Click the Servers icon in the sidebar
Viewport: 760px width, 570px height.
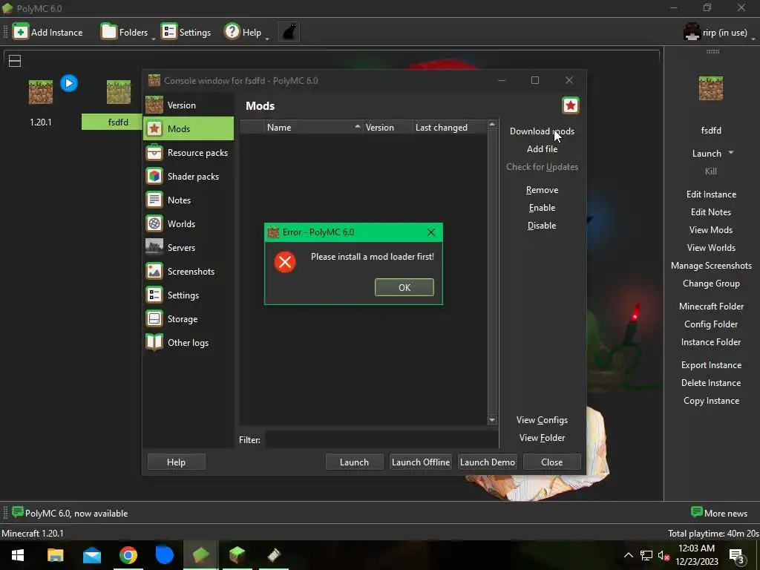point(154,248)
